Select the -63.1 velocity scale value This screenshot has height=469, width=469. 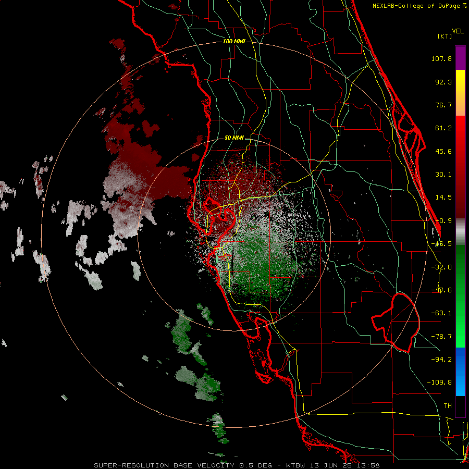coord(441,313)
